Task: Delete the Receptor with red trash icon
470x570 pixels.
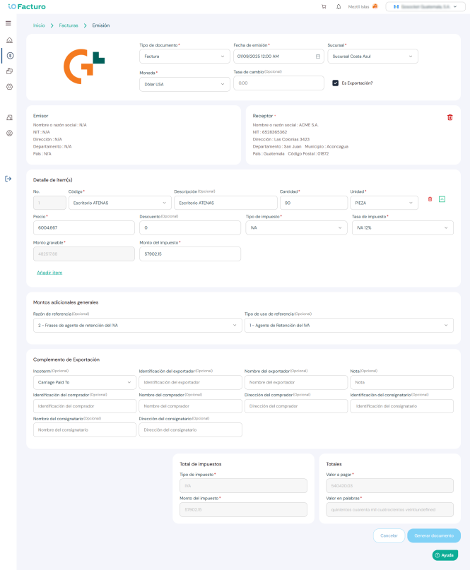Action: (450, 117)
